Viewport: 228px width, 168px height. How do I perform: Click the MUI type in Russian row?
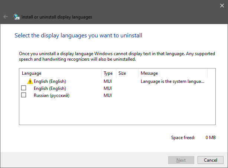[108, 95]
